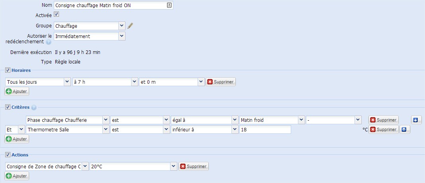Click contact card icon in Nom field
425x183 pixels.
[x=169, y=5]
